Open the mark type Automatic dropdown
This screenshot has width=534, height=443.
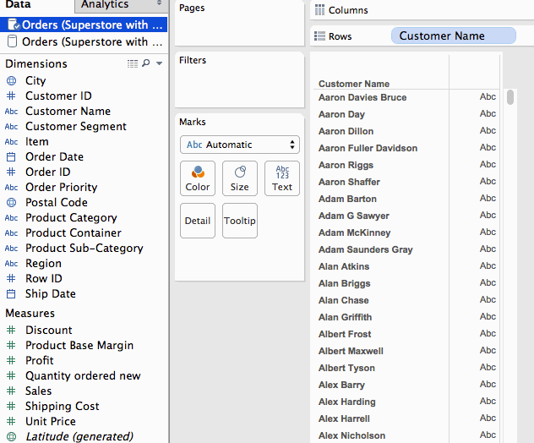[x=240, y=145]
